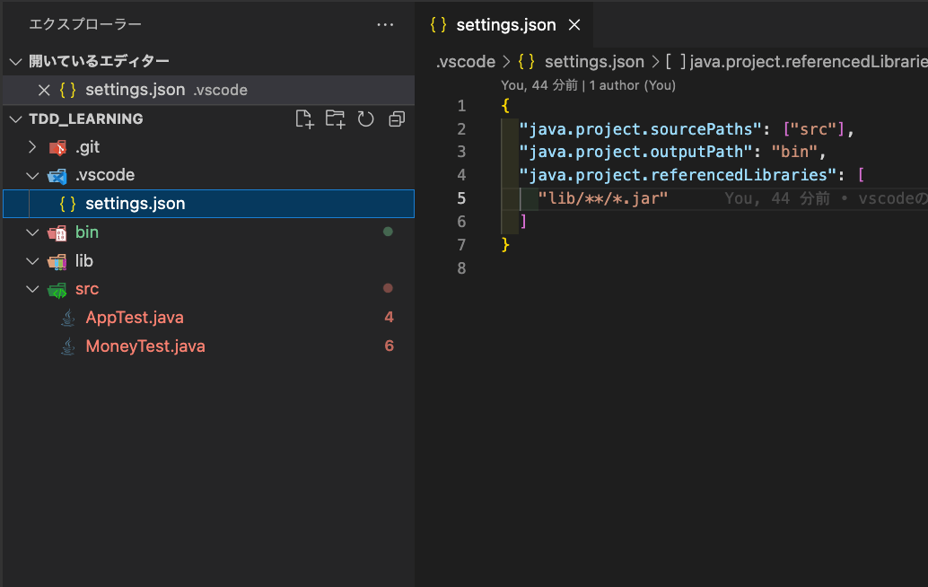Click the green status dot beside bin

[387, 232]
